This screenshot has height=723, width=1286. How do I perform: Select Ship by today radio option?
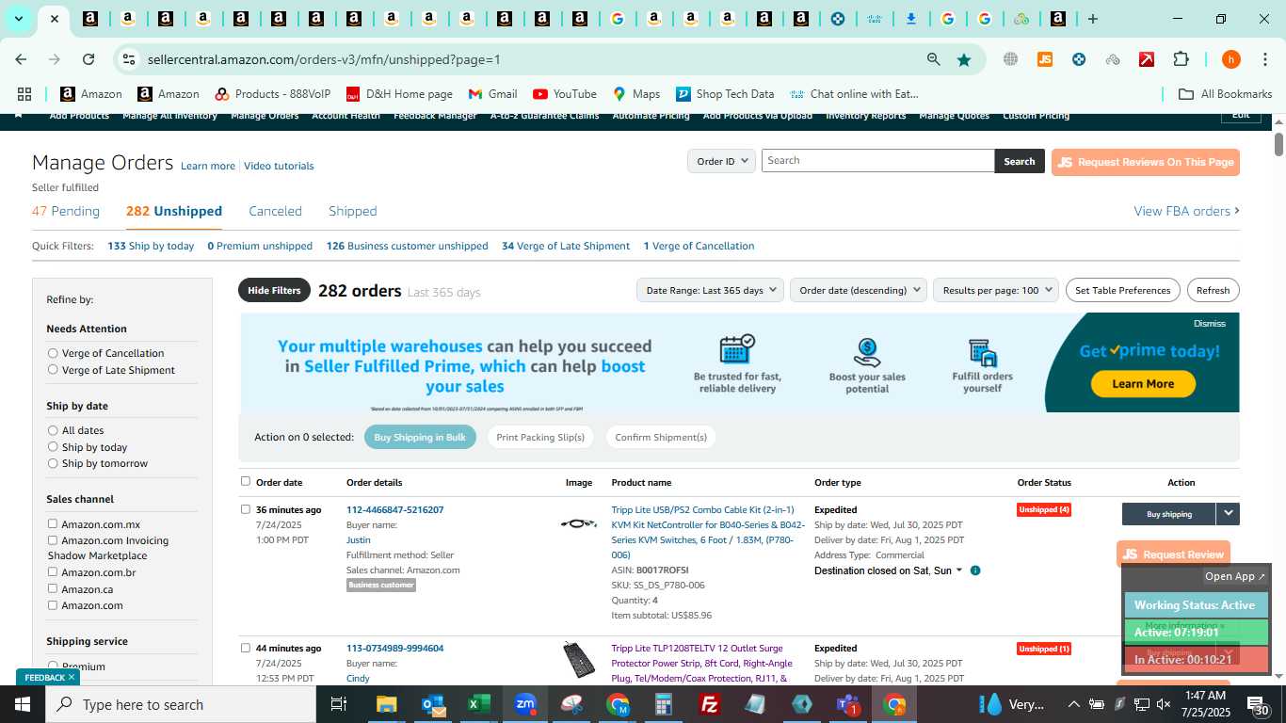(x=53, y=447)
